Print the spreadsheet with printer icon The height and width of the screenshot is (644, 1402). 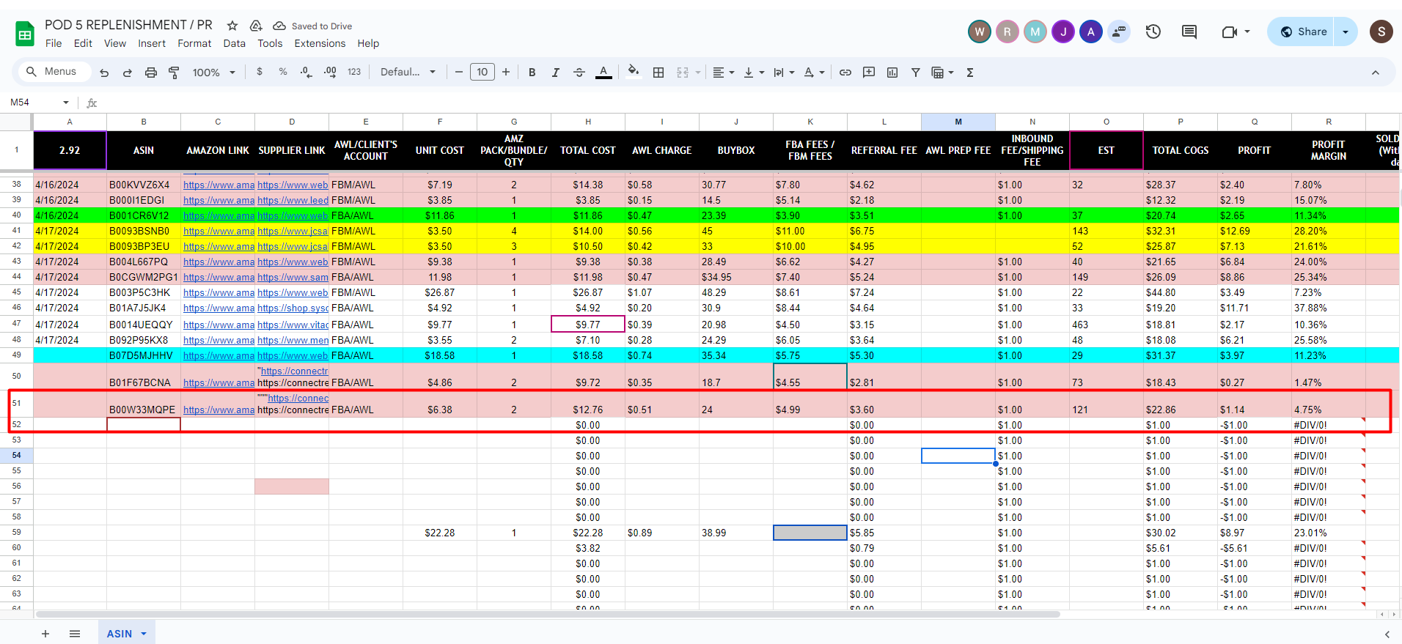(151, 73)
